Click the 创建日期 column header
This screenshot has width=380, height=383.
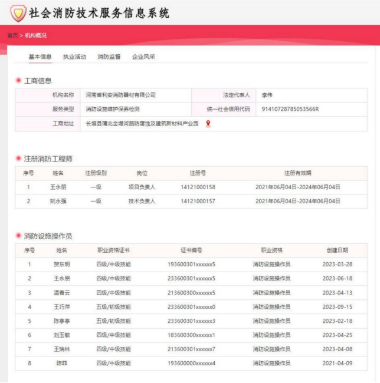pyautogui.click(x=337, y=250)
